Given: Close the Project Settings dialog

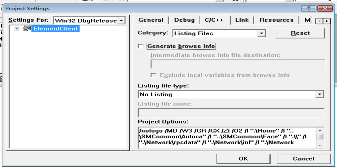Looking at the screenshot, I should (325, 8).
